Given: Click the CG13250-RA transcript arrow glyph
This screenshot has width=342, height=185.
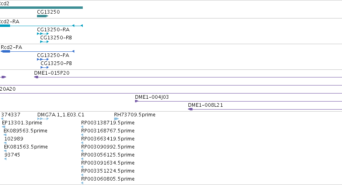Looking at the screenshot, I should click(43, 34).
